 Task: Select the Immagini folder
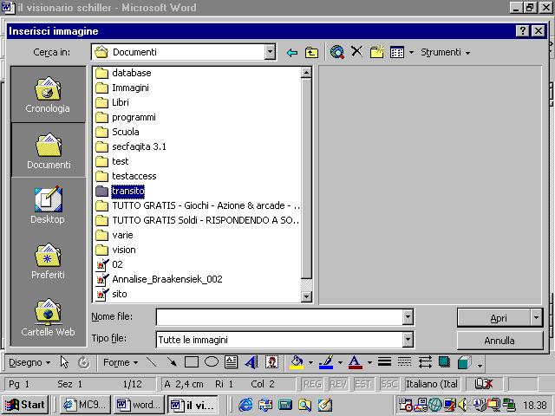pyautogui.click(x=122, y=88)
